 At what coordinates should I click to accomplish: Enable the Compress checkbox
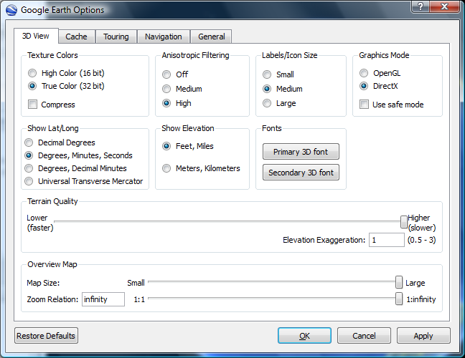point(51,105)
